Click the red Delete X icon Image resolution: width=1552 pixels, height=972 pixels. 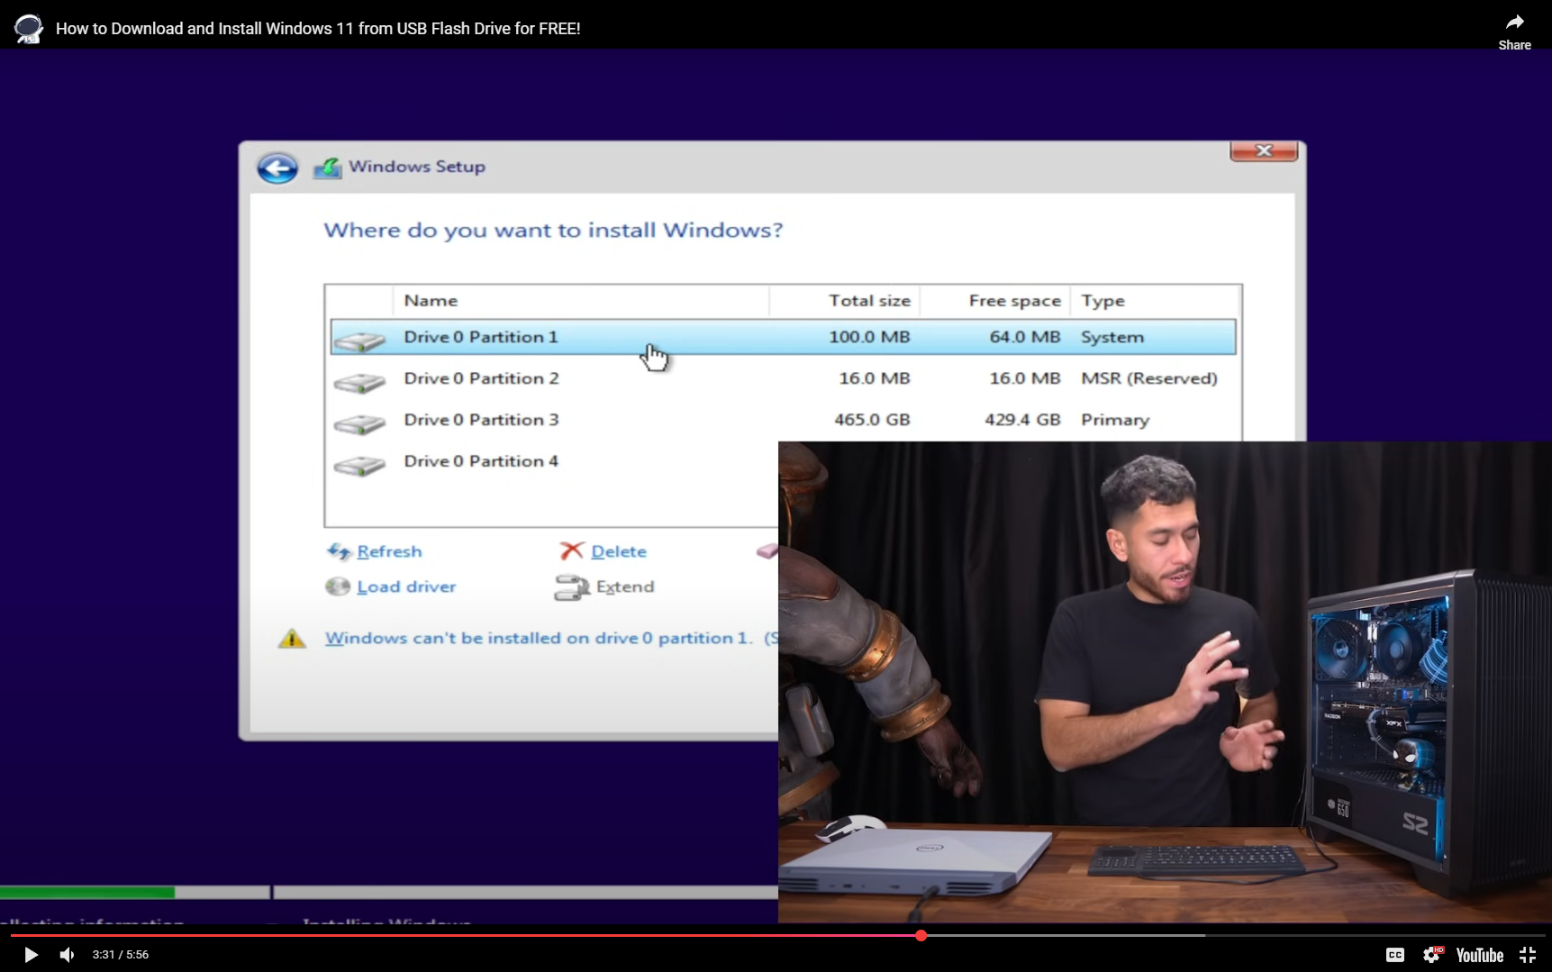click(x=572, y=550)
